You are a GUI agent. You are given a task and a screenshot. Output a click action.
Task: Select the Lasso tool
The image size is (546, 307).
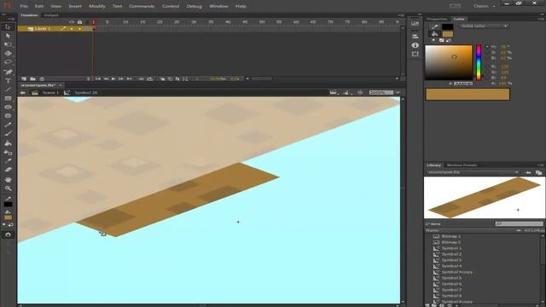pos(8,62)
